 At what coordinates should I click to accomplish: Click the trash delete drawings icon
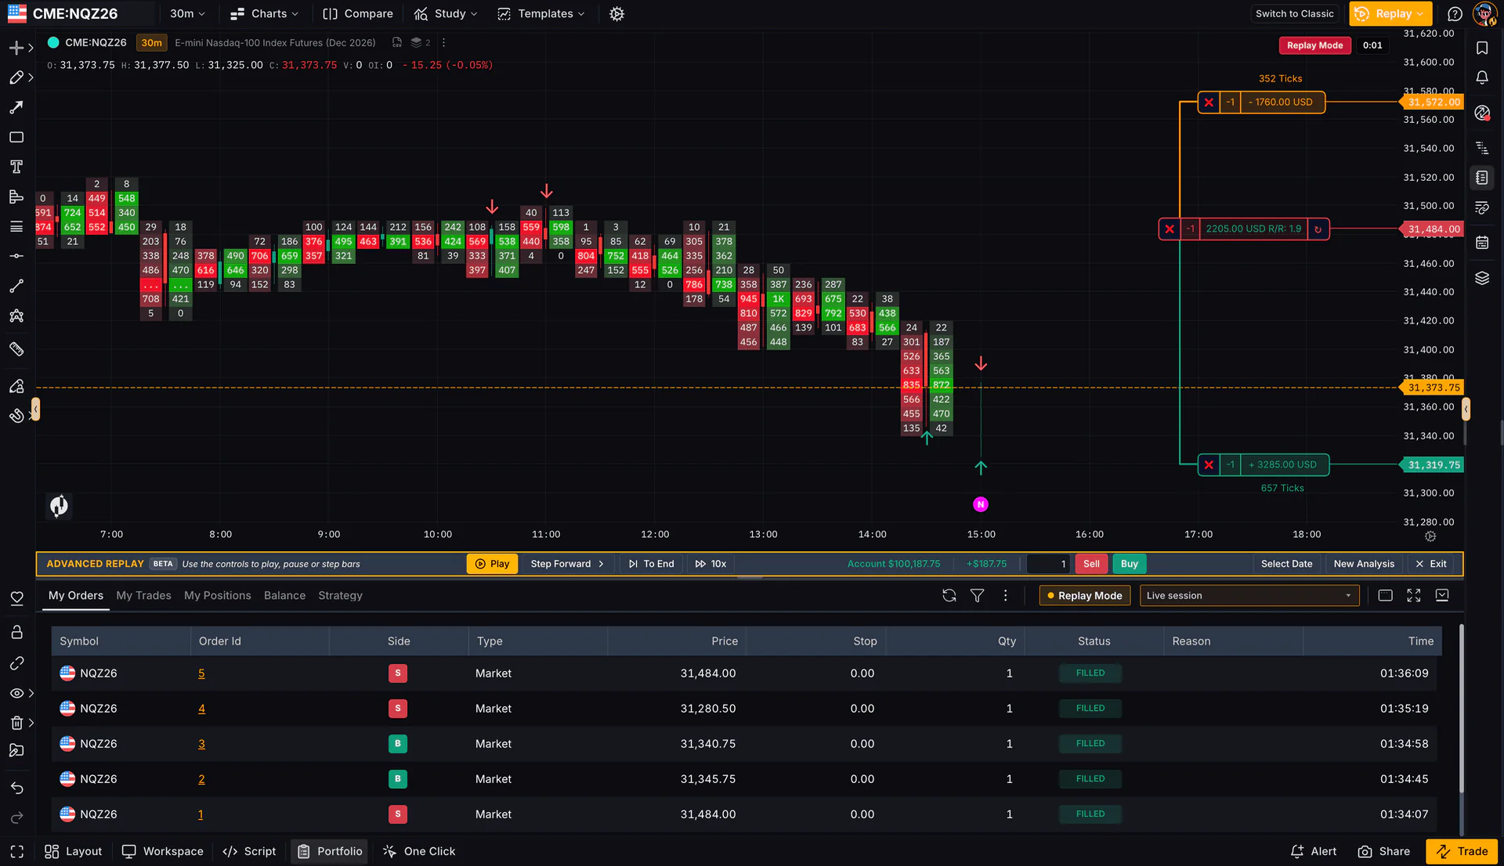[16, 723]
